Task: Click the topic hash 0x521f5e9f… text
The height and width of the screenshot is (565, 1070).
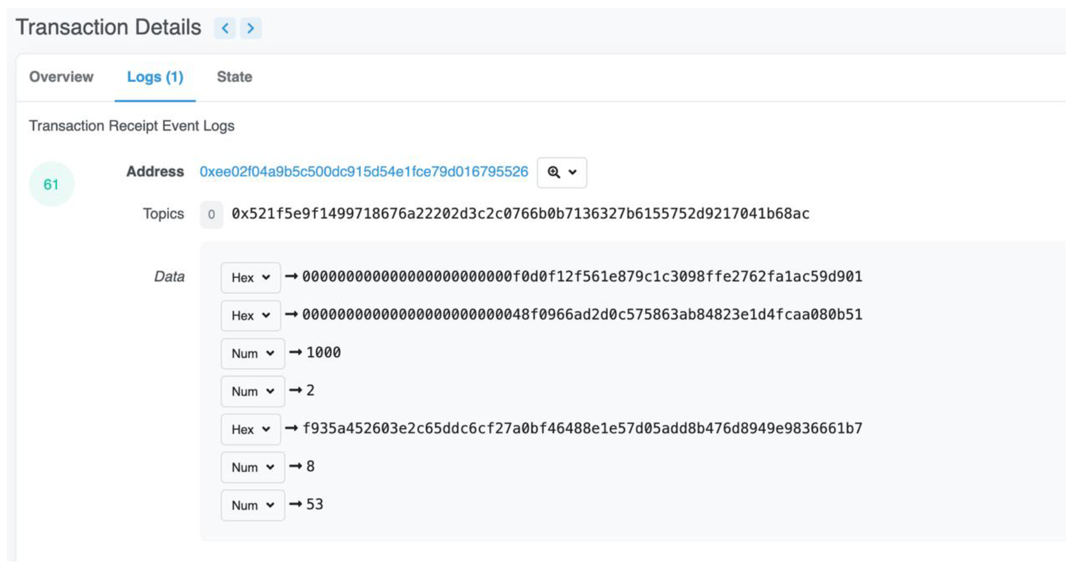Action: (520, 214)
